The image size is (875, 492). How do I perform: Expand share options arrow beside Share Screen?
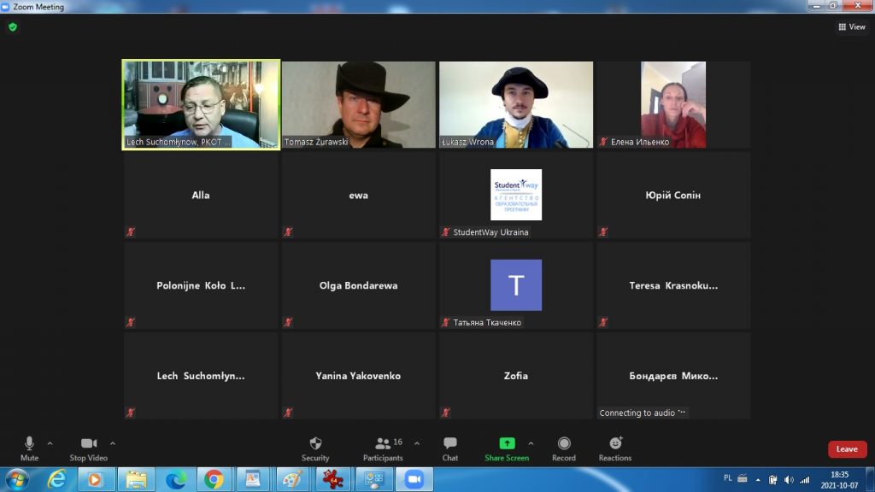(531, 443)
